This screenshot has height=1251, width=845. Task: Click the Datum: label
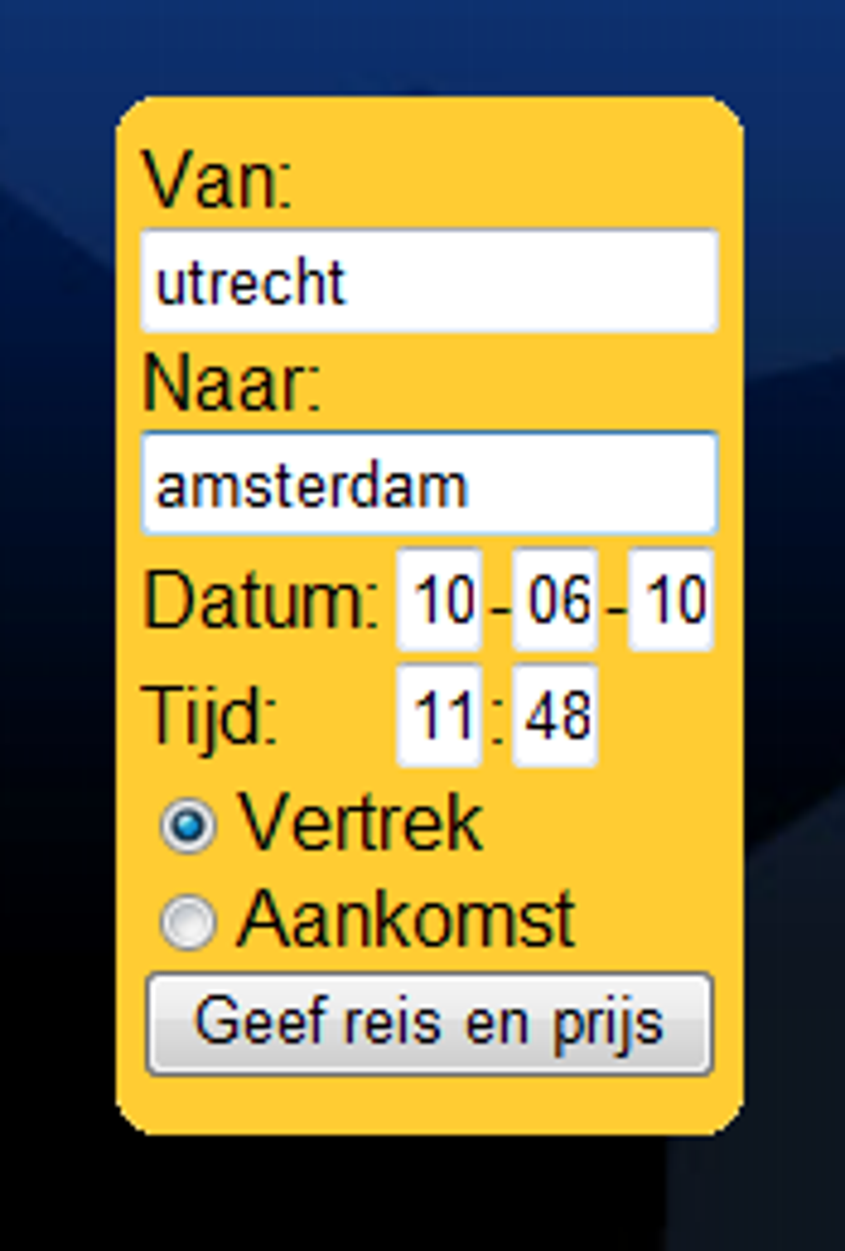pyautogui.click(x=261, y=600)
